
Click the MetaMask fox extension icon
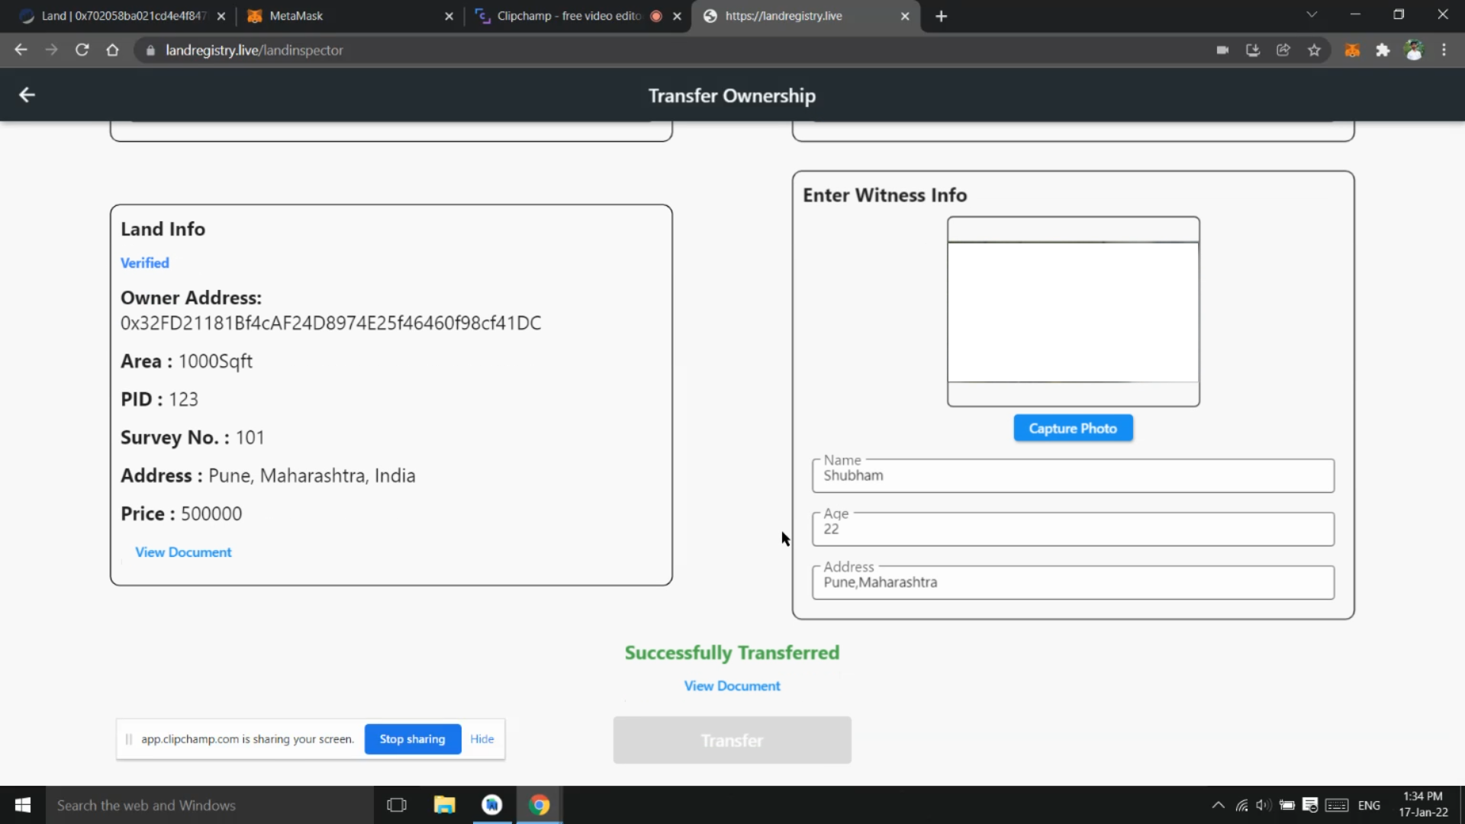1352,50
